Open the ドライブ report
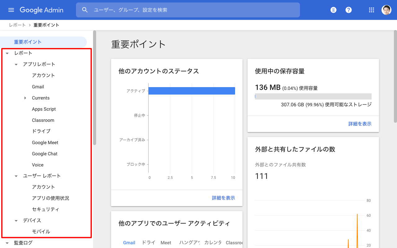 click(41, 131)
